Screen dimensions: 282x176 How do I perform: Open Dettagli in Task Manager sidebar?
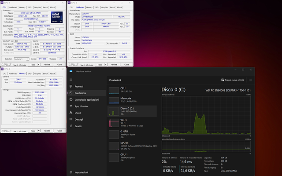click(x=87, y=119)
